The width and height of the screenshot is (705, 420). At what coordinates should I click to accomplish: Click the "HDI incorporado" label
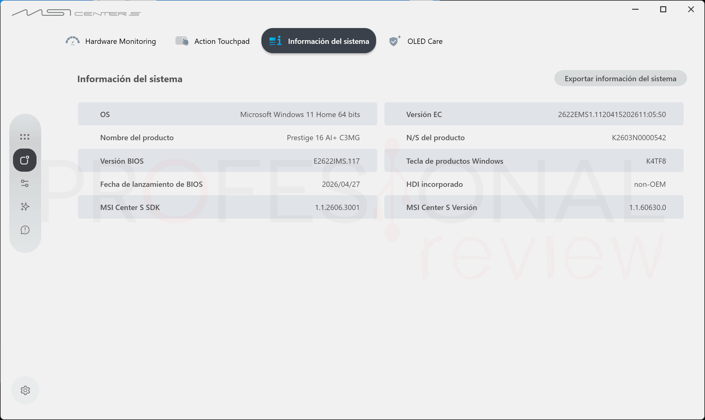tap(435, 184)
